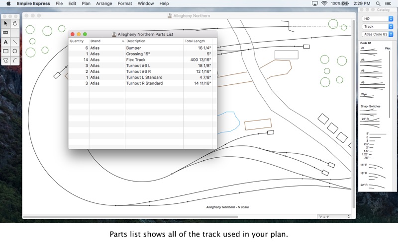
Task: Pick the straight line drawing tool
Action: coord(15,42)
